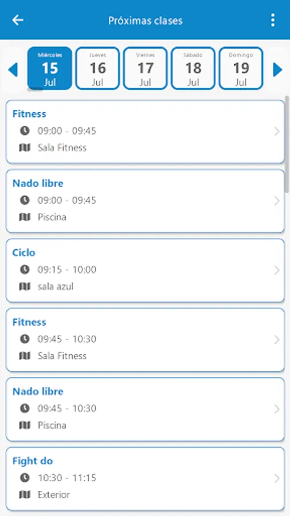Viewport: 290px width, 516px height.
Task: Click map icon beside sala azul
Action: [x=25, y=287]
